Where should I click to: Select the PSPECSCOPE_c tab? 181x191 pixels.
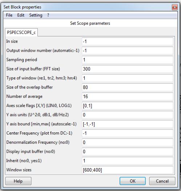(x=21, y=32)
